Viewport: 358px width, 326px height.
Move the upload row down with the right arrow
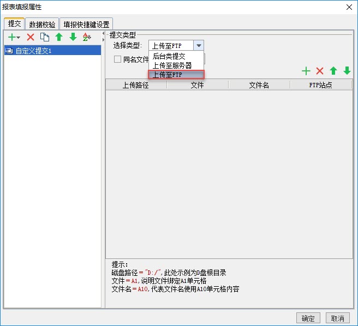(347, 71)
